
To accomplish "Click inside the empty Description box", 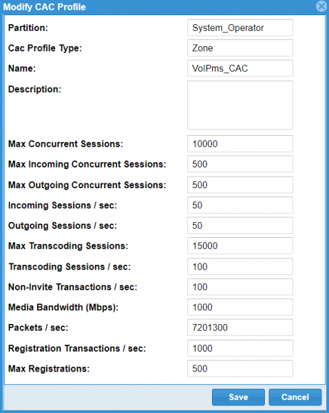I will click(x=240, y=105).
